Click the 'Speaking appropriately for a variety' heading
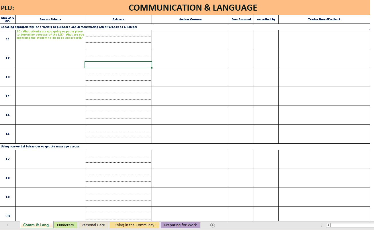The height and width of the screenshot is (230, 374). tap(69, 27)
